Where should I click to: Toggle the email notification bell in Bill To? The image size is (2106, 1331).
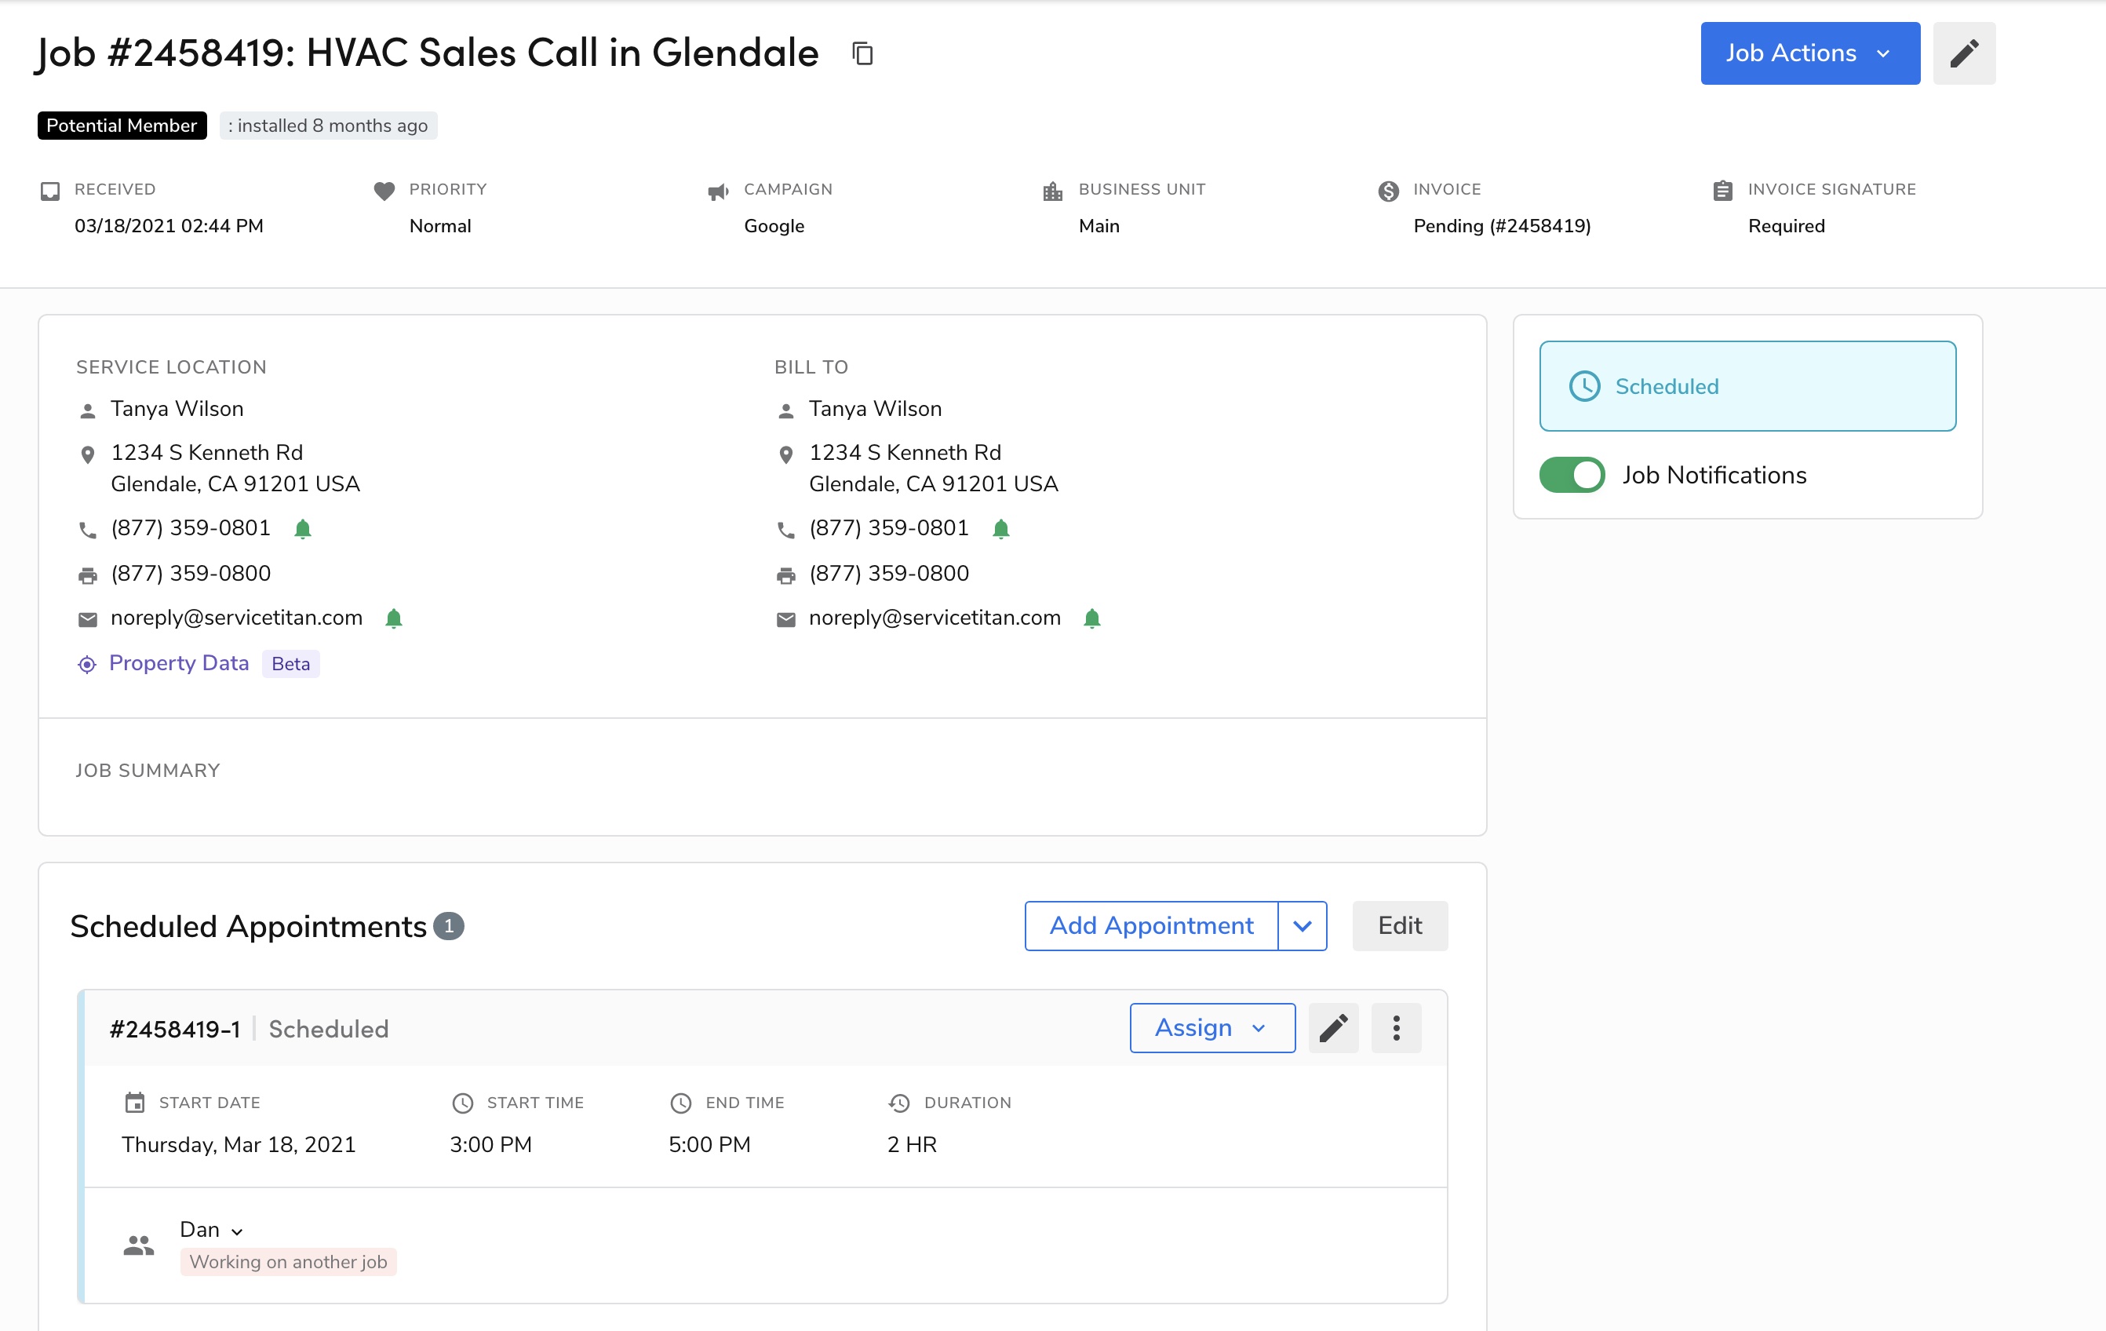click(x=1091, y=618)
